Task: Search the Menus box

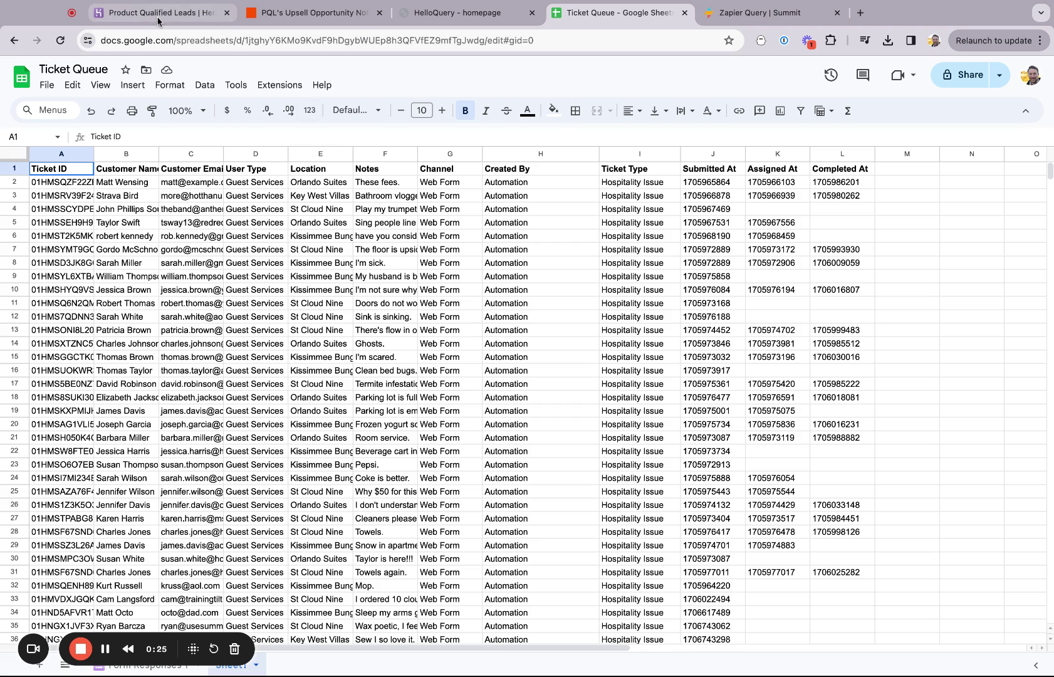Action: point(48,110)
